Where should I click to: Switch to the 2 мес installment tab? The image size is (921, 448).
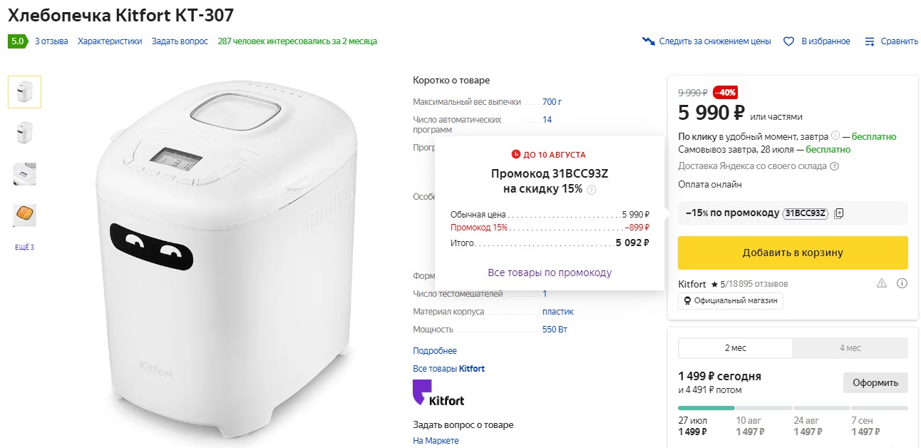735,347
